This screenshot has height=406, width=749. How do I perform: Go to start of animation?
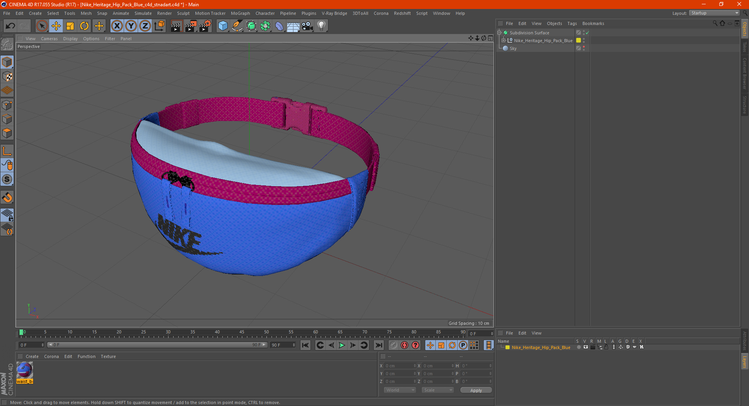pos(305,345)
